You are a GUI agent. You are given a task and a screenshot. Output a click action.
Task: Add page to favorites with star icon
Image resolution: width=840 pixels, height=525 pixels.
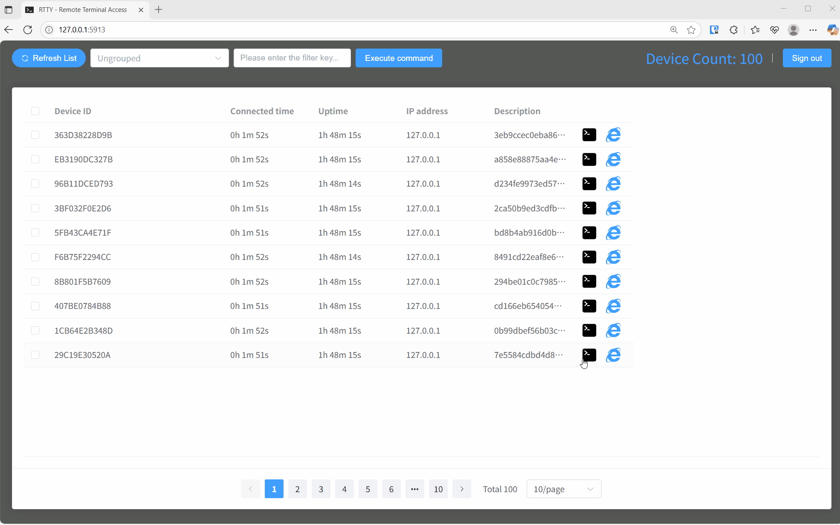(x=691, y=30)
